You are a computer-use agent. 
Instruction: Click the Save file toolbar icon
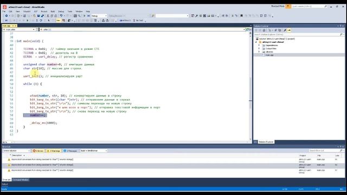tap(38, 16)
